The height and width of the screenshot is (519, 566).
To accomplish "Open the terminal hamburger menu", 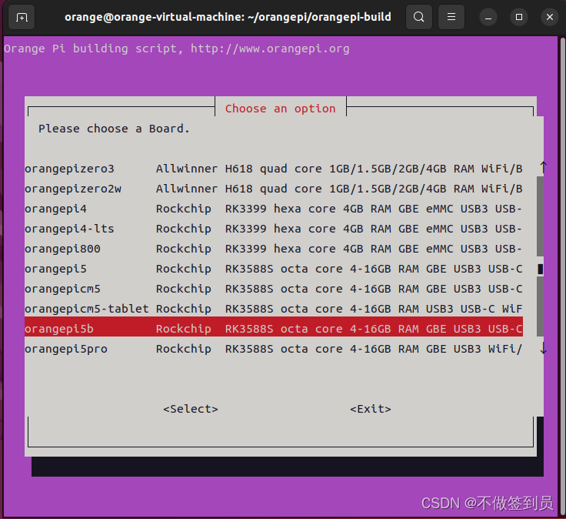I will click(x=451, y=17).
